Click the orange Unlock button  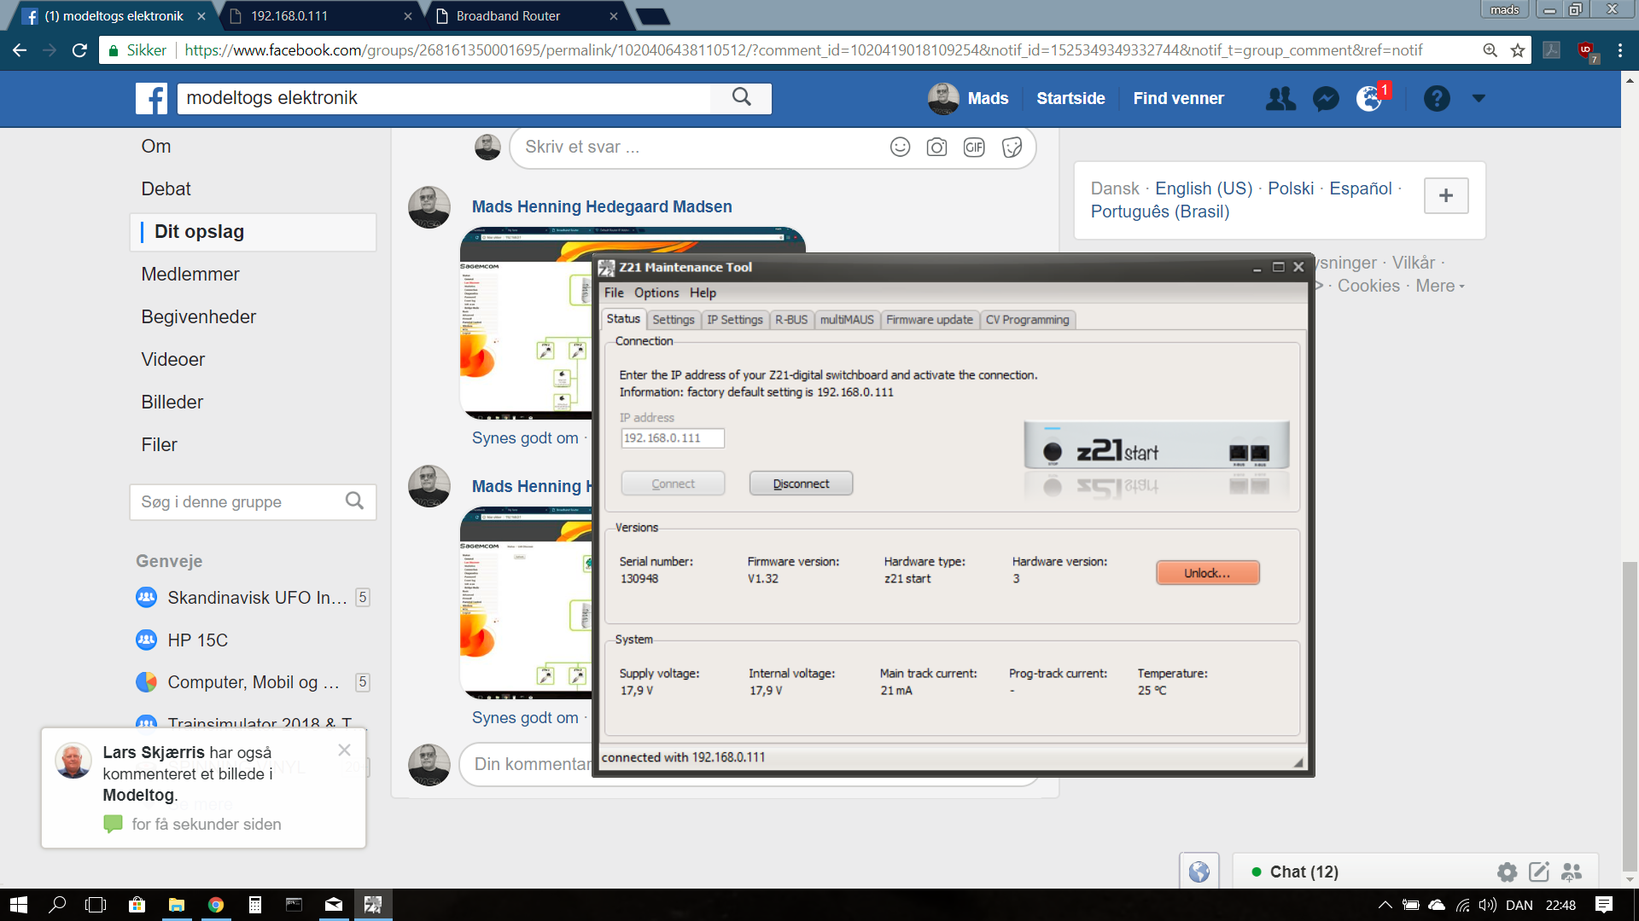tap(1207, 573)
